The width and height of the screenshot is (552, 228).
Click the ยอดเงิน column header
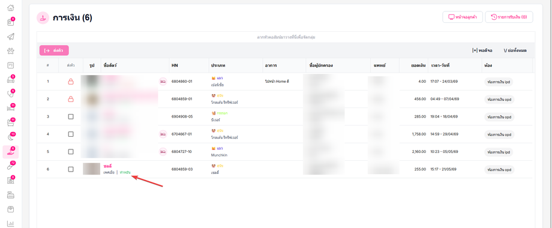(419, 65)
